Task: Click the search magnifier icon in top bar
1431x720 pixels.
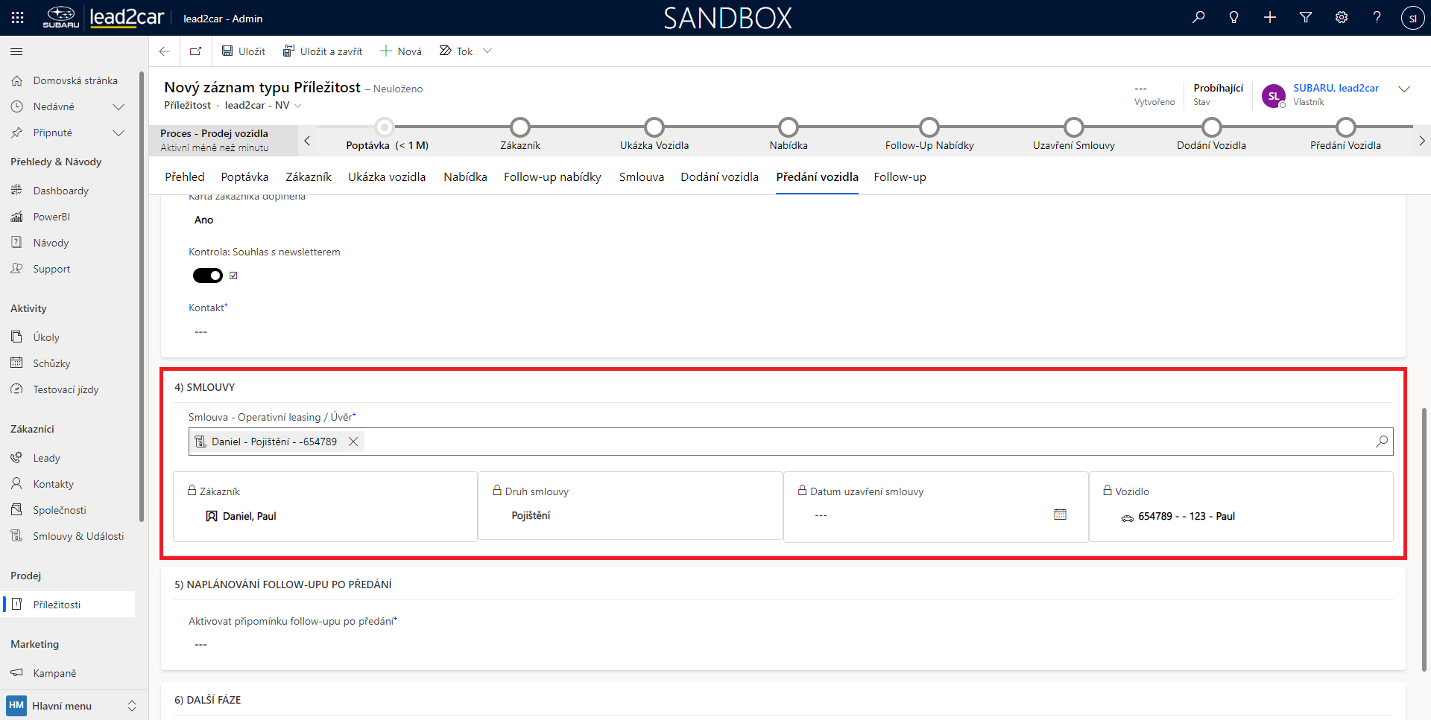Action: click(x=1198, y=17)
